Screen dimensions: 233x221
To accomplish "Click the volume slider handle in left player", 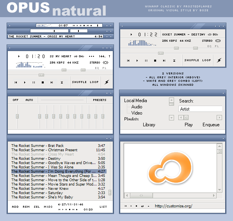I will pyautogui.click(x=64, y=70).
